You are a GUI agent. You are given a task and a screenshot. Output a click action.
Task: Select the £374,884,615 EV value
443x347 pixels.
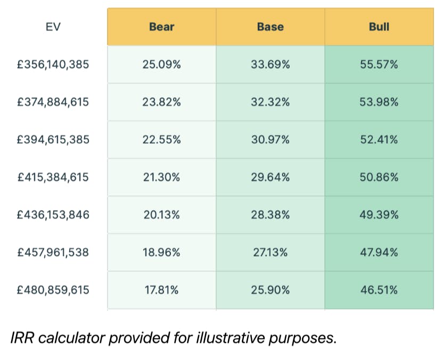(x=53, y=102)
